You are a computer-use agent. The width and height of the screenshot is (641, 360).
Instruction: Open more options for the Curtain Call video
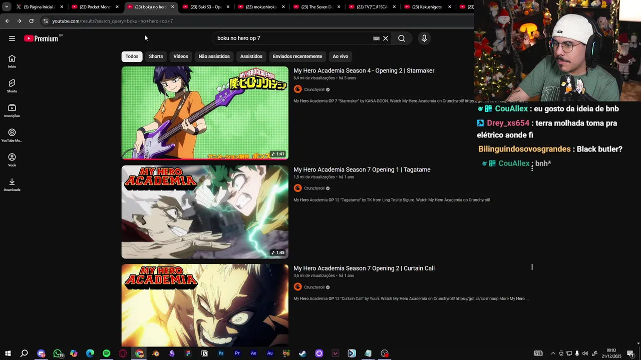coord(532,267)
